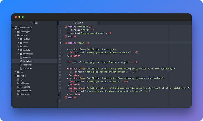Expand the static folder chevron
This screenshot has width=203, height=121.
tap(16, 76)
